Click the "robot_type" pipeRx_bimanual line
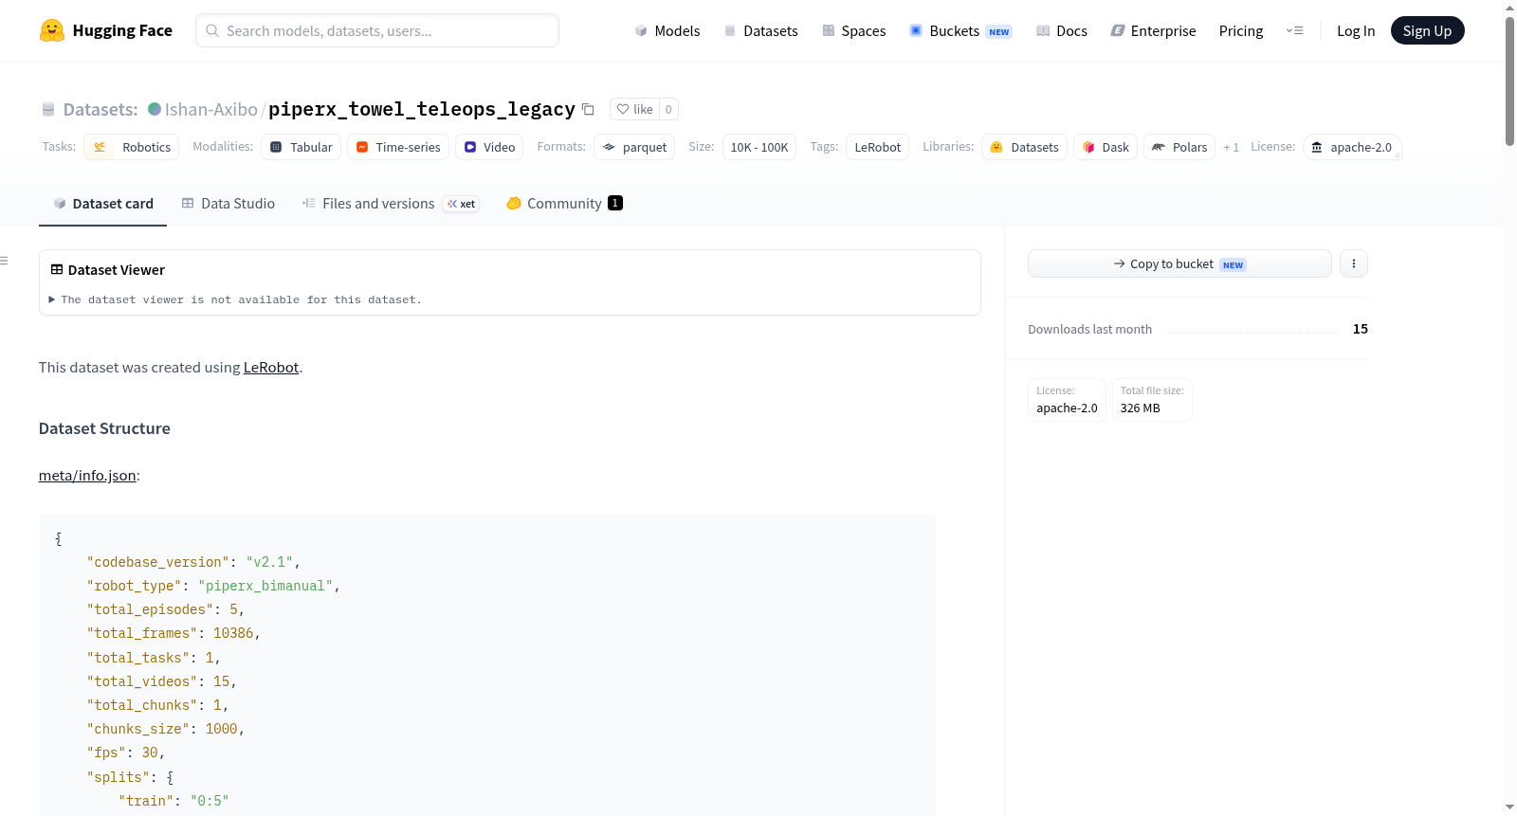The width and height of the screenshot is (1517, 816). (x=213, y=586)
